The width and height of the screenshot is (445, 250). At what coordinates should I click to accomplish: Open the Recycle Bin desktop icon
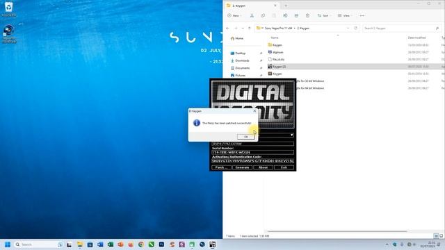click(9, 9)
